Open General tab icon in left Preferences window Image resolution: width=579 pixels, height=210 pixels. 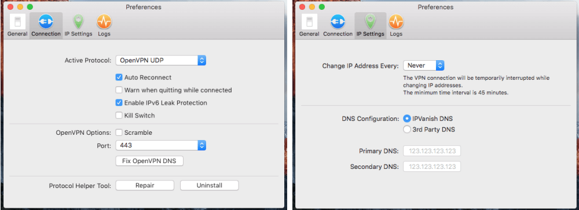17,21
